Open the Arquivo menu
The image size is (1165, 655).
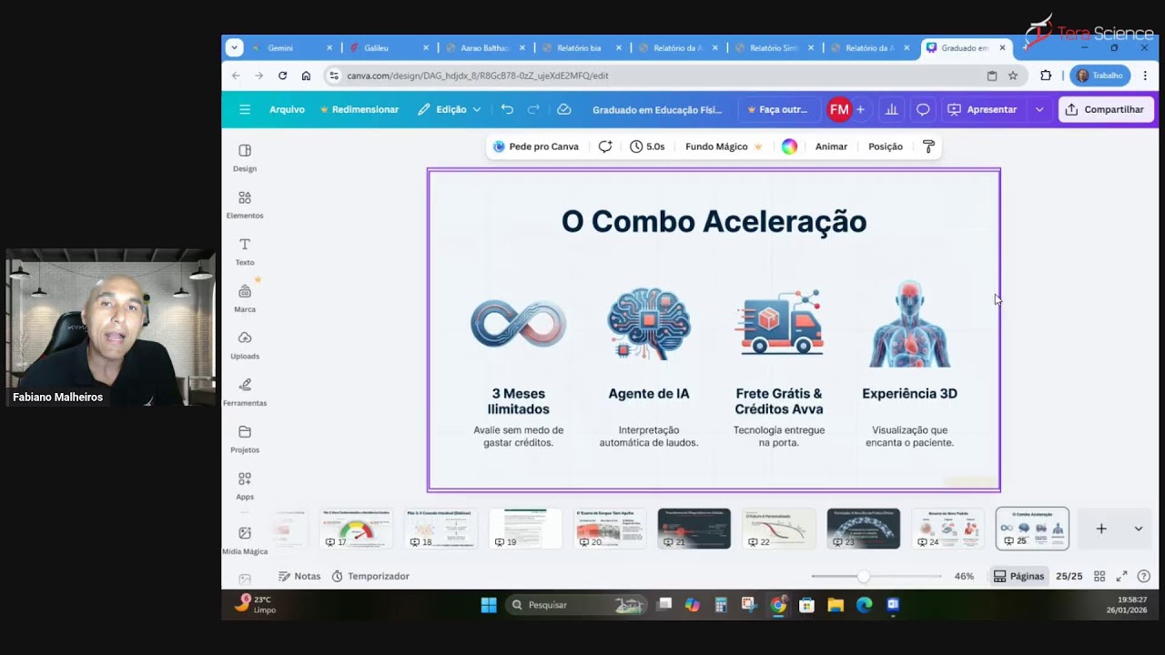pyautogui.click(x=287, y=109)
